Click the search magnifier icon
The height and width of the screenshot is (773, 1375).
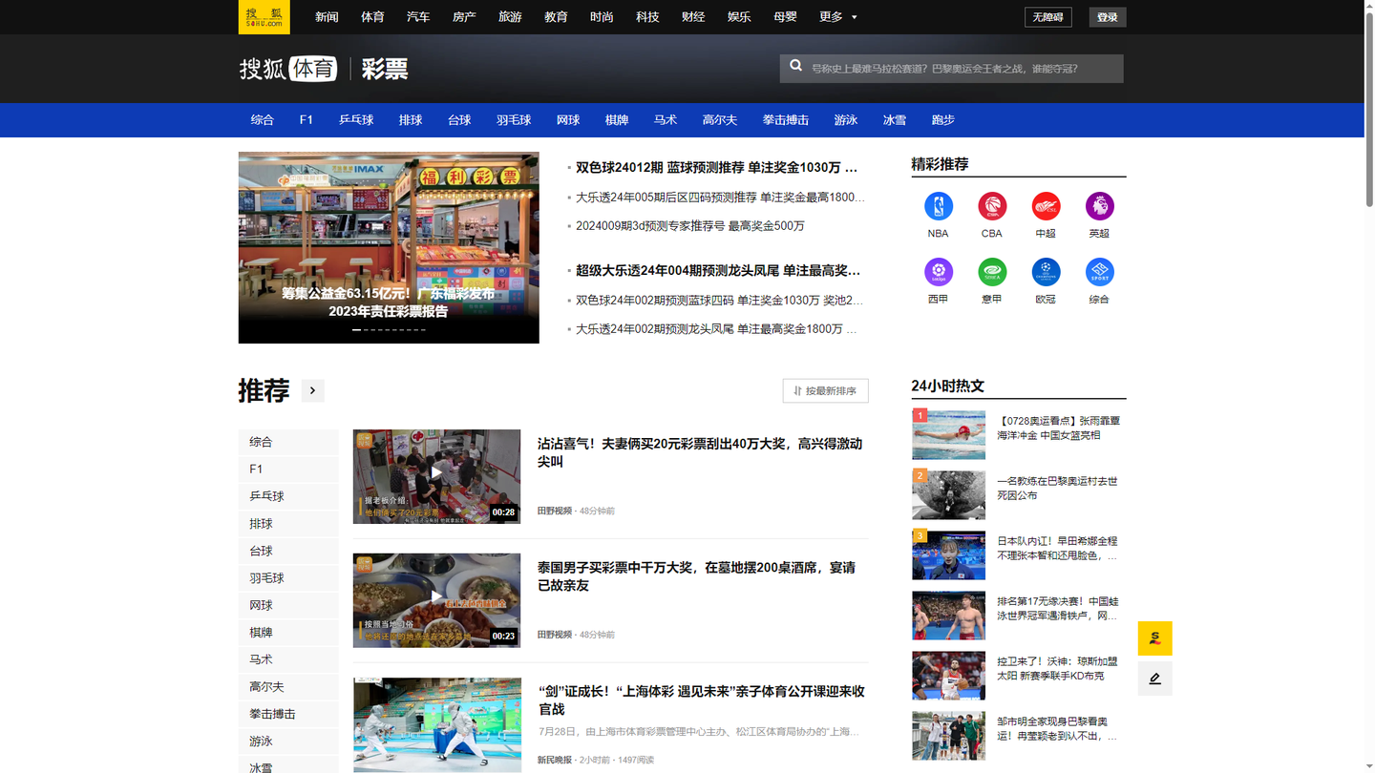[x=796, y=67]
